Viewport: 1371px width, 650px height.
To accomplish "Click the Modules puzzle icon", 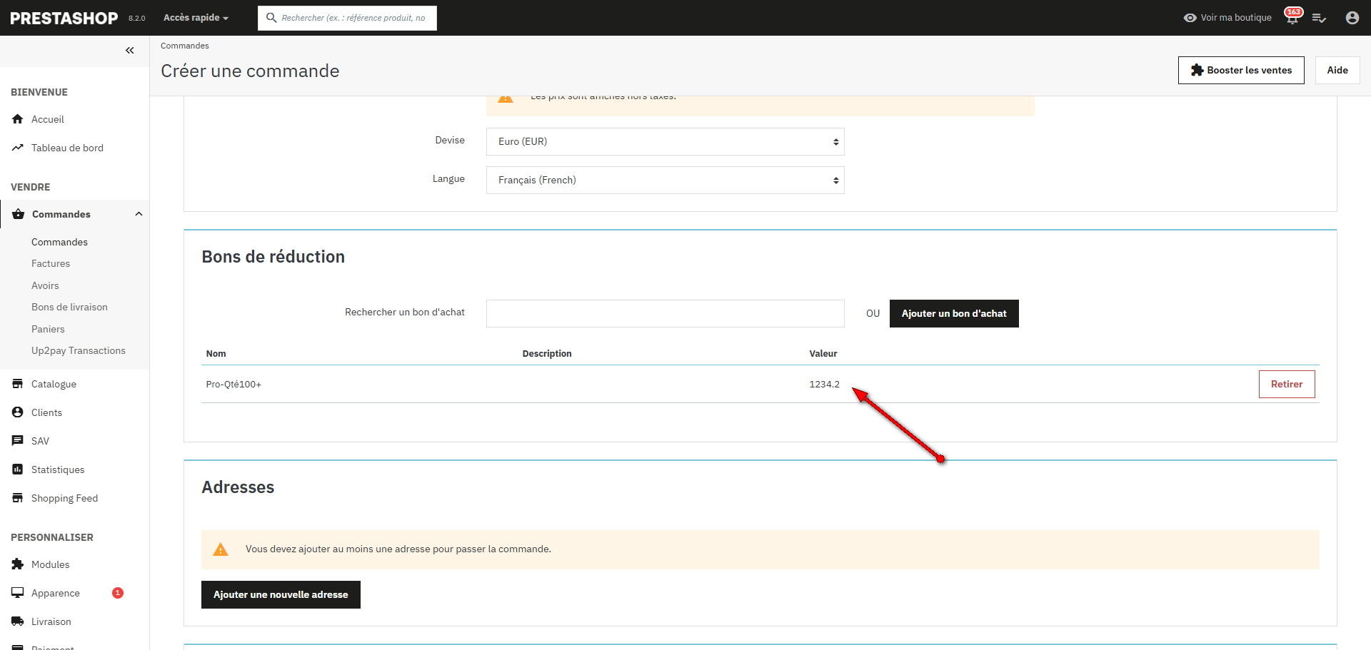I will (18, 564).
